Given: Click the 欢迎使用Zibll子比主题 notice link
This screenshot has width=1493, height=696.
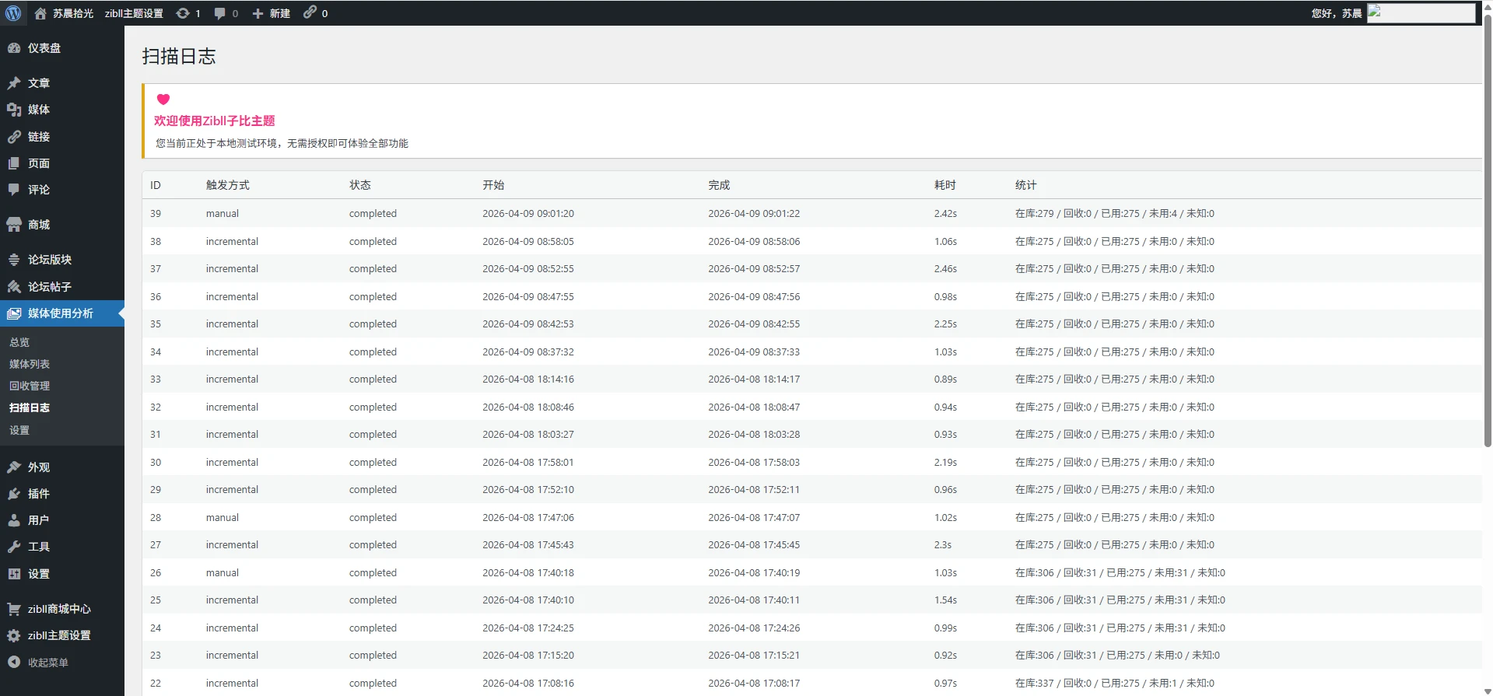Looking at the screenshot, I should [214, 121].
